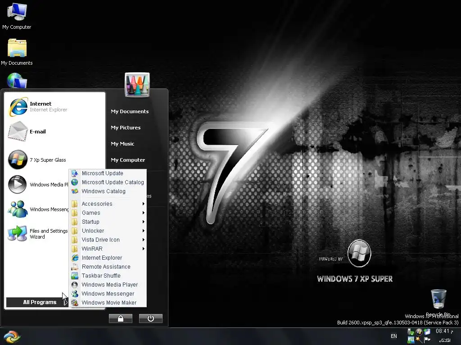Click the Safely Remove Hardware tray icon

coord(411,332)
